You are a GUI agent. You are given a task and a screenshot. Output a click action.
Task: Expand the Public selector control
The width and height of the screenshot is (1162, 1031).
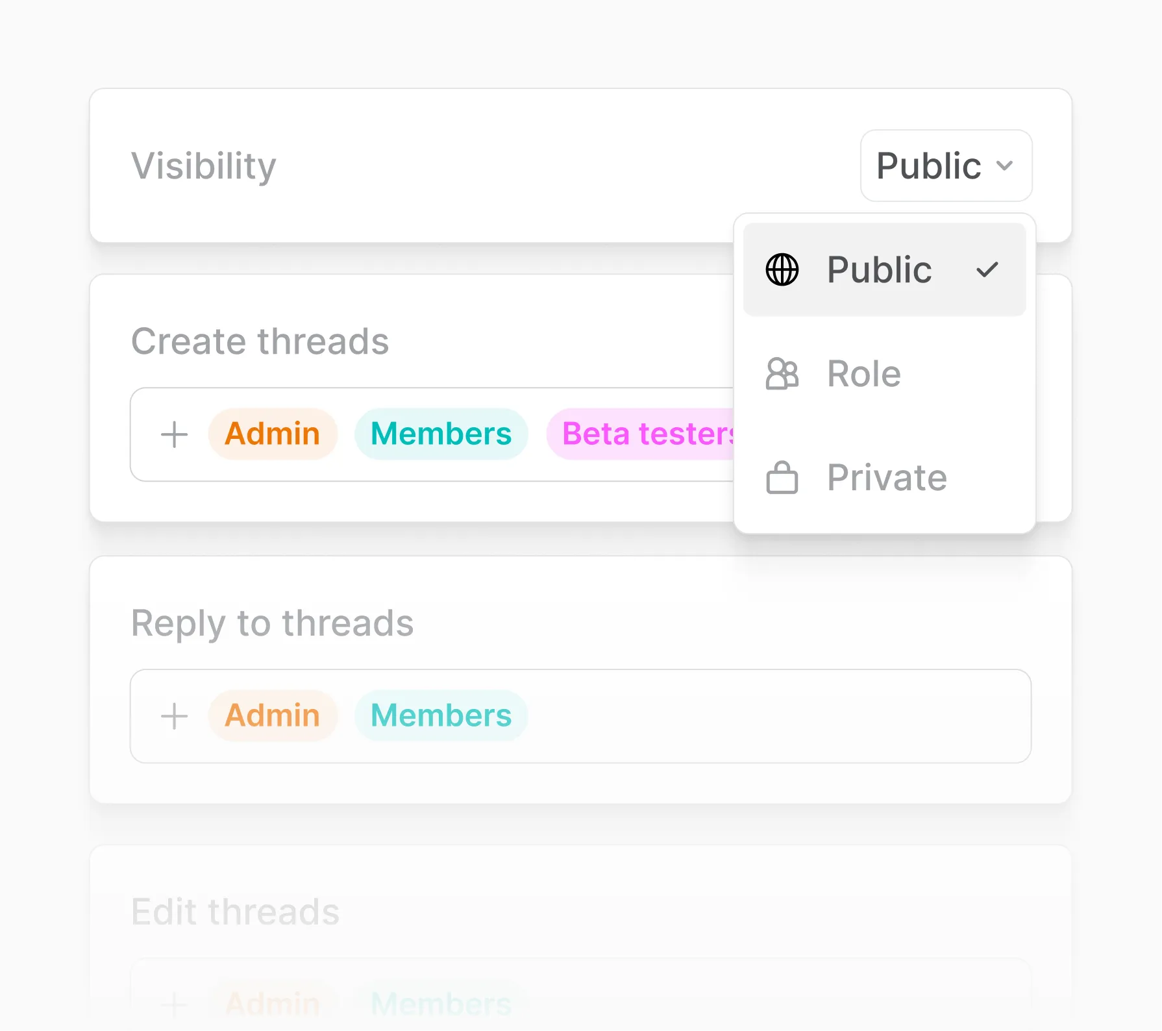click(945, 166)
